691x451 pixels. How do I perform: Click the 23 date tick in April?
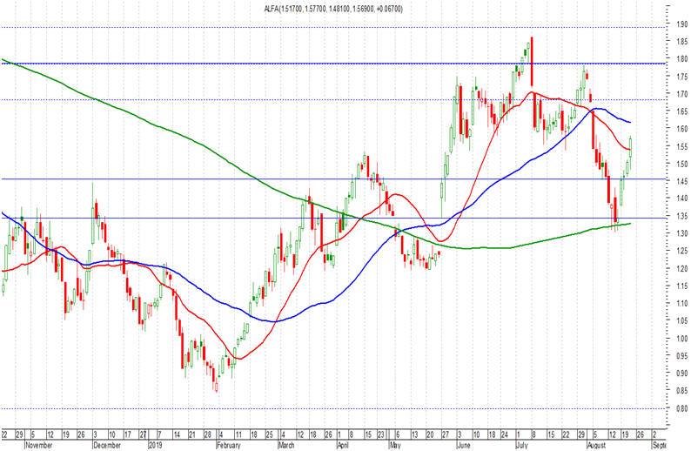(x=381, y=434)
